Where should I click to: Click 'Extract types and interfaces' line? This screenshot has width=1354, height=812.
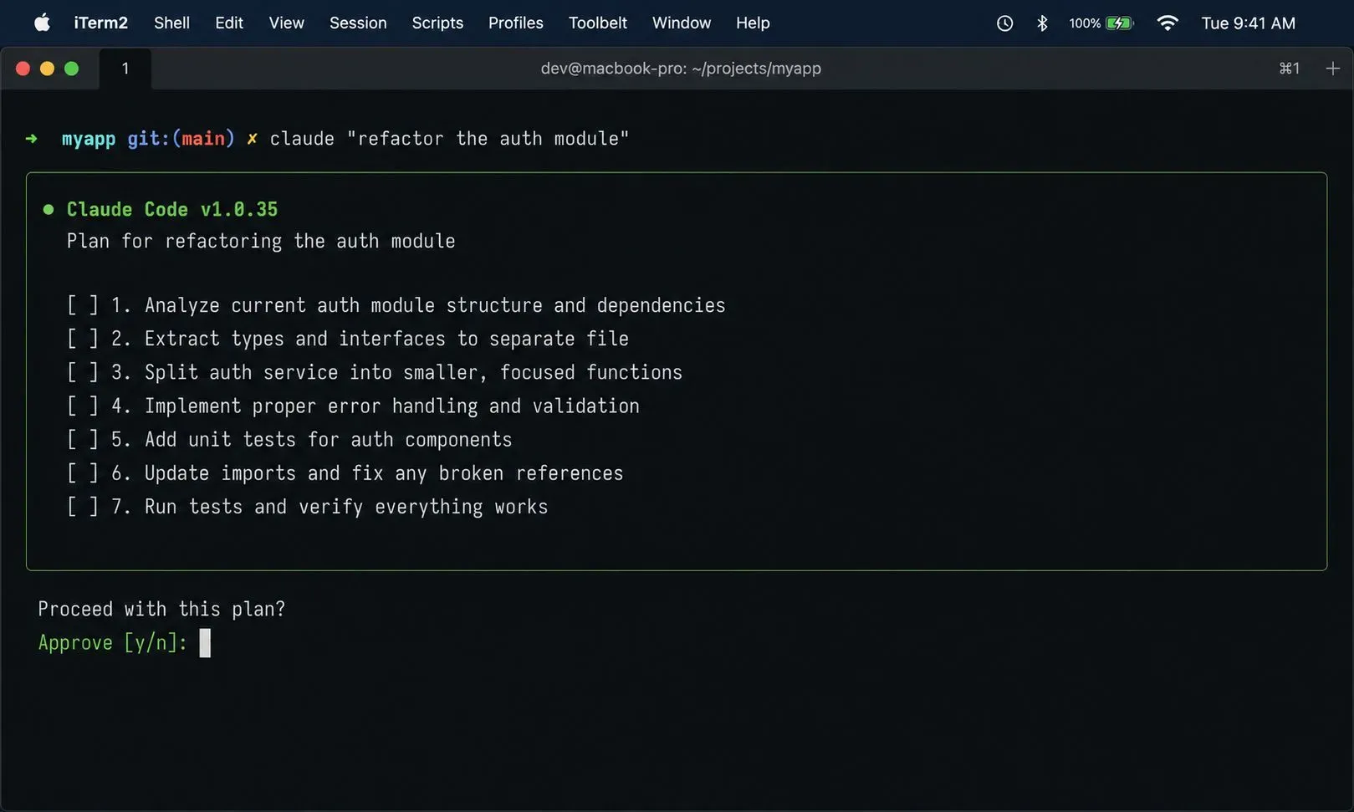tap(386, 339)
